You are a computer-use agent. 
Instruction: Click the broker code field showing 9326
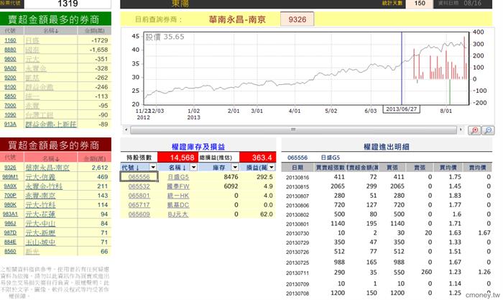[297, 19]
